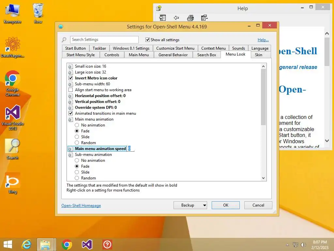This screenshot has height=251, width=334.
Task: Open the Context Menu tab
Action: [x=213, y=48]
